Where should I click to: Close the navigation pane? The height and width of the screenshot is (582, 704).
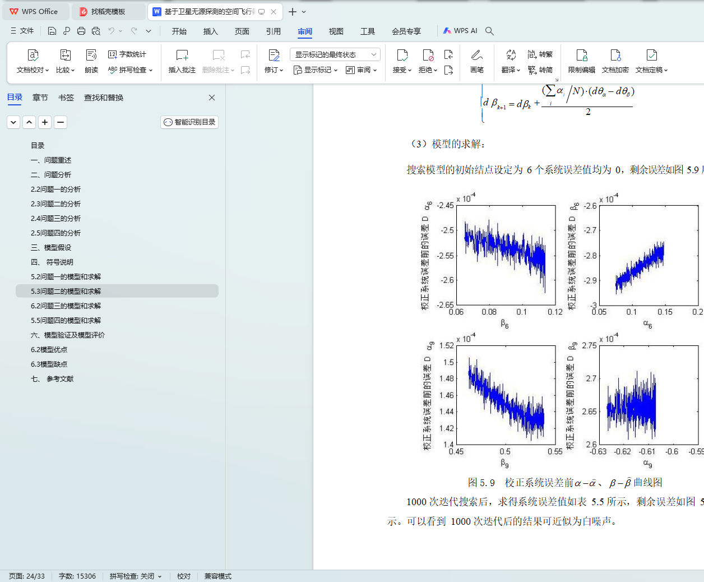pyautogui.click(x=212, y=98)
